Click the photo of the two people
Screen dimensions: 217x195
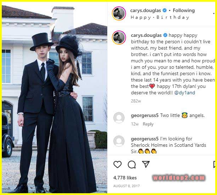[55, 98]
